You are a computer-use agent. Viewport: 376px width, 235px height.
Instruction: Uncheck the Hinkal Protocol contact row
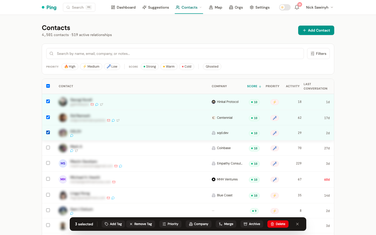pyautogui.click(x=48, y=101)
